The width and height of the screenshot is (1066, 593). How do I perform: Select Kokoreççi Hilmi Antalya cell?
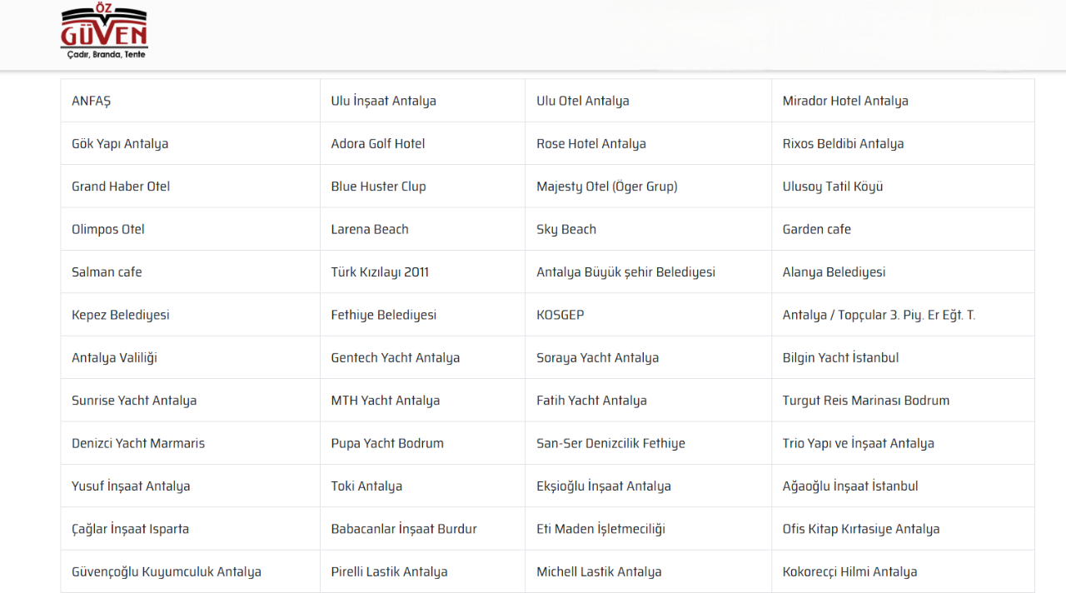click(849, 572)
